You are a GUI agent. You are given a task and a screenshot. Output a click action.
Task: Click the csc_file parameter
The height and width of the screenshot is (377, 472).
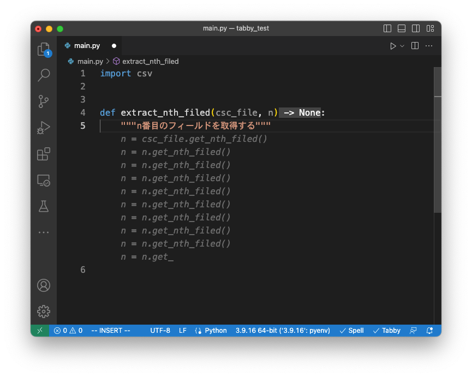pyautogui.click(x=237, y=112)
